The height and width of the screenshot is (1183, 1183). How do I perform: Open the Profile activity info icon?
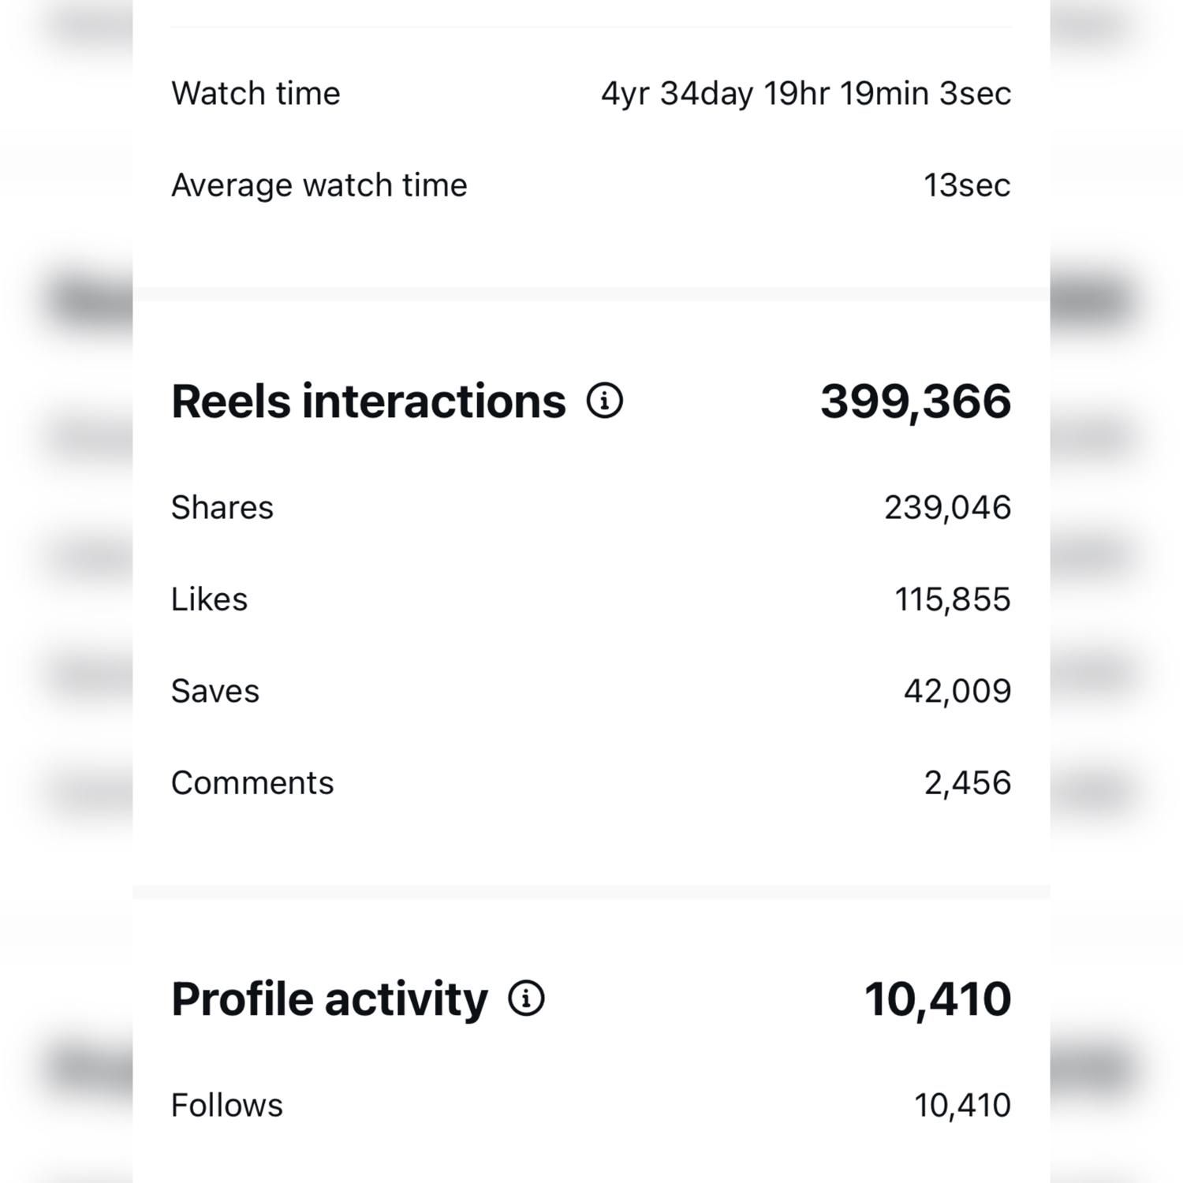coord(526,998)
